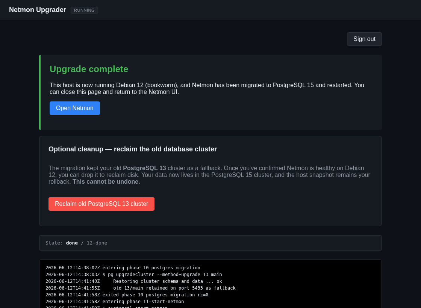The width and height of the screenshot is (421, 308).
Task: Click log line 'exited phase 10-postgres-migration rc=0'
Action: pyautogui.click(x=127, y=294)
